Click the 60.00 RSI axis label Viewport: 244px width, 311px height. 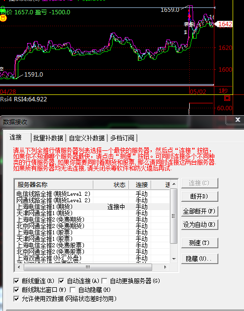pyautogui.click(x=225, y=108)
